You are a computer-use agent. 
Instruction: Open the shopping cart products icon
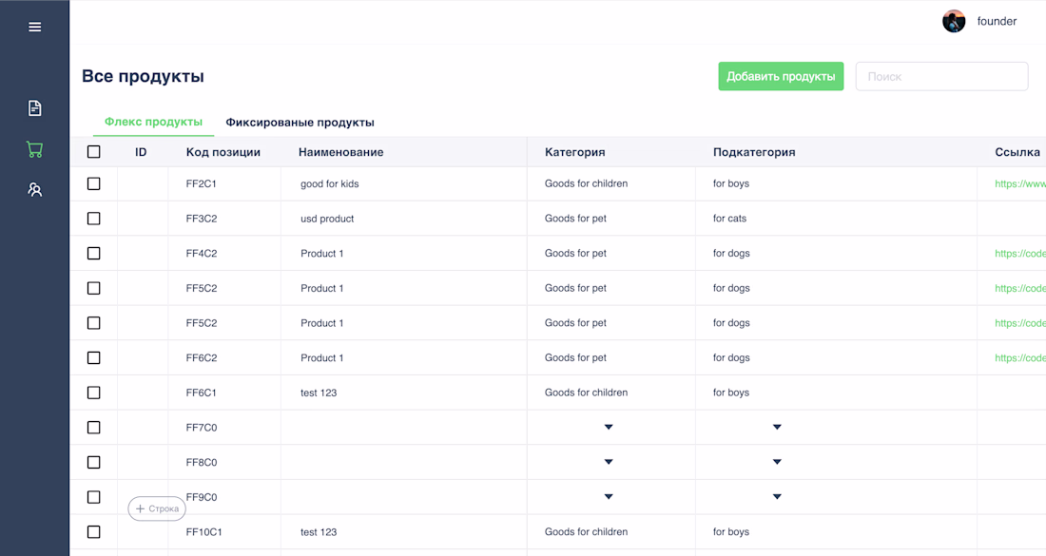pos(34,149)
